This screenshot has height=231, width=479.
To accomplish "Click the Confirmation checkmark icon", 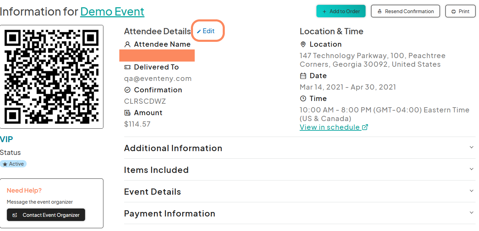I will coord(127,90).
